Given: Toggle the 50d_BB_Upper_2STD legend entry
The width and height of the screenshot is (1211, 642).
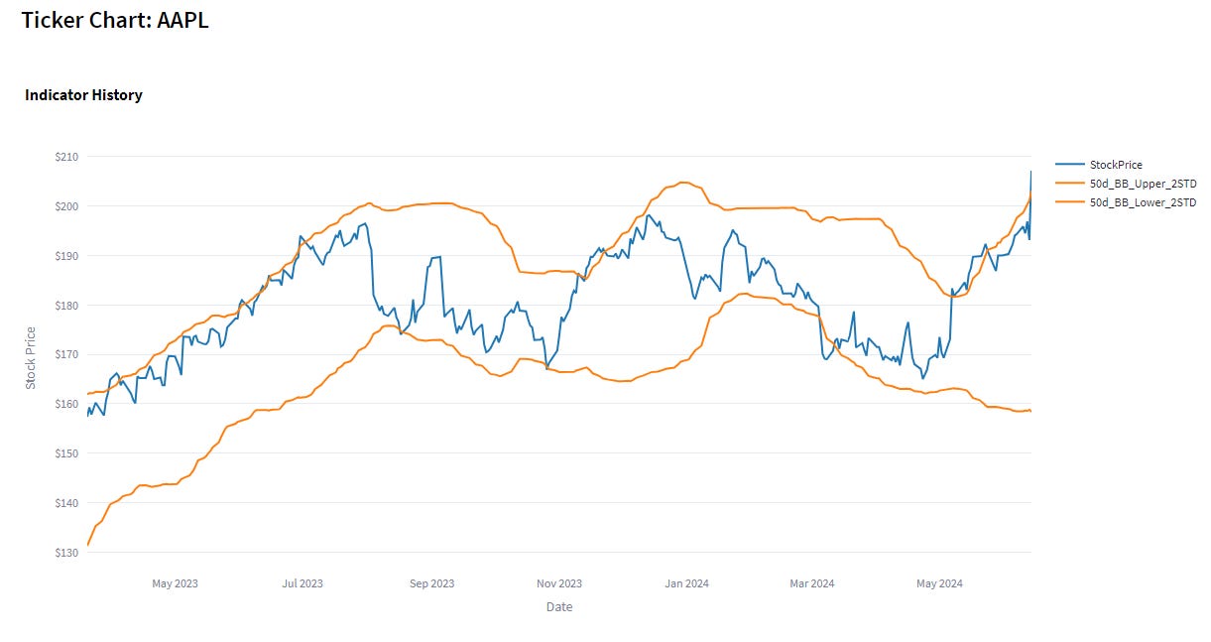Looking at the screenshot, I should click(1126, 184).
